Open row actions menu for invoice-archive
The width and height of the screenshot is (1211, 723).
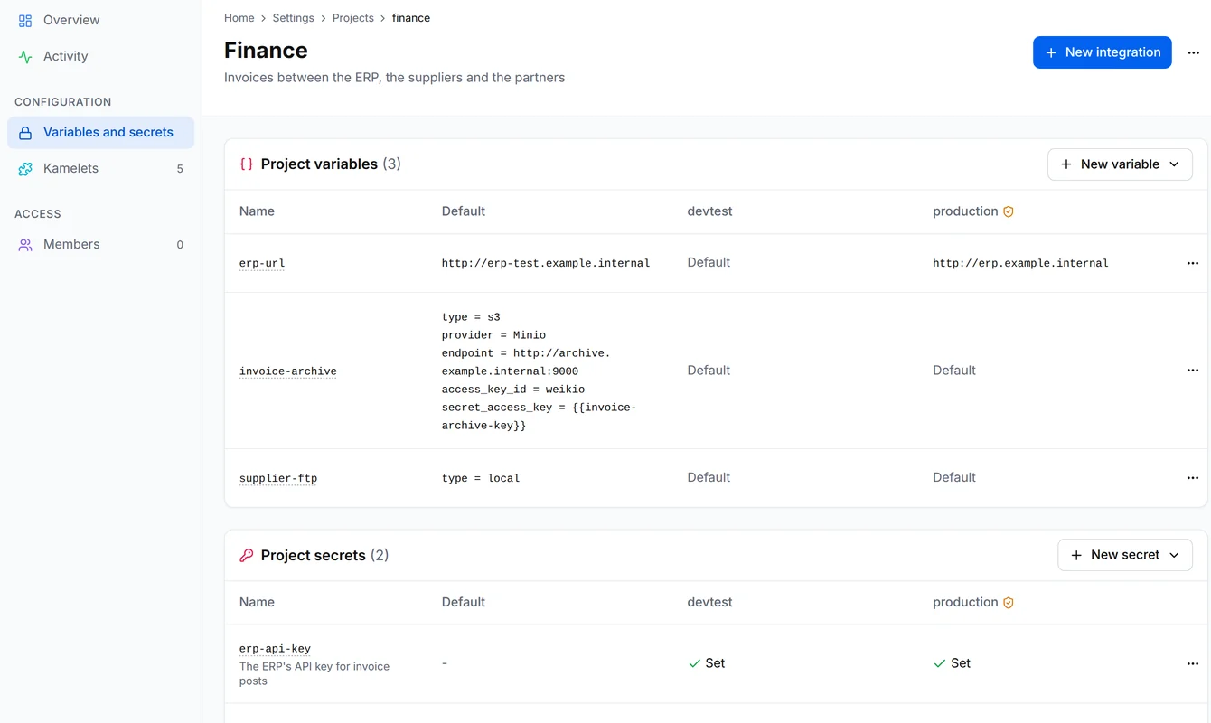1193,371
